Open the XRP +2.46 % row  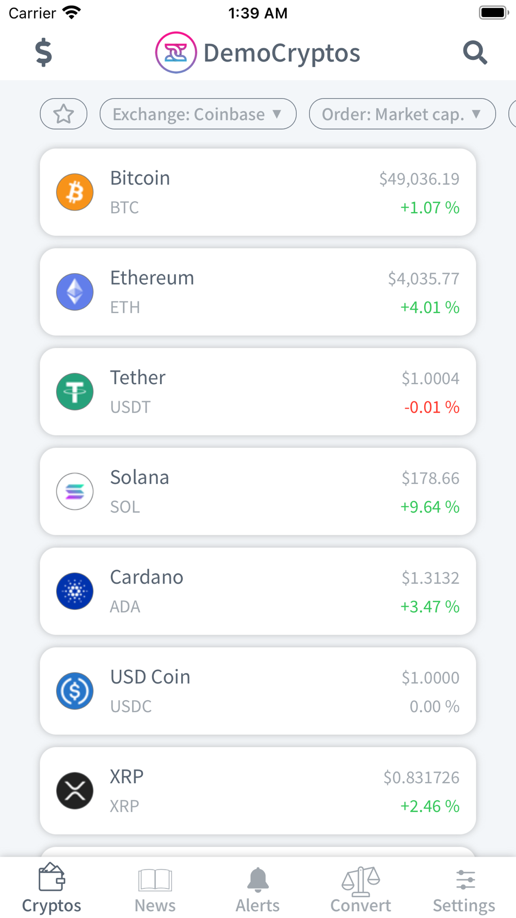point(258,790)
